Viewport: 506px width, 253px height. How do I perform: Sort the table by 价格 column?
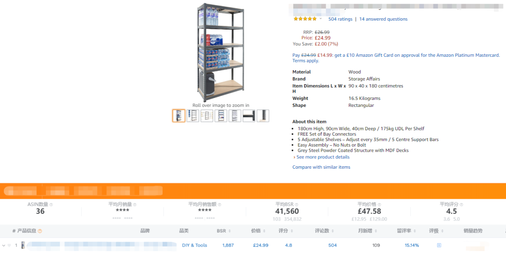tap(258, 231)
